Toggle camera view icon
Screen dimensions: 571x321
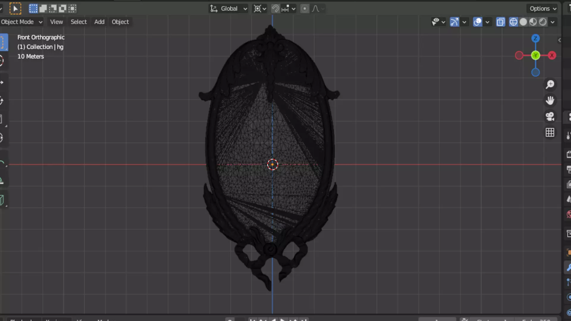tap(550, 117)
